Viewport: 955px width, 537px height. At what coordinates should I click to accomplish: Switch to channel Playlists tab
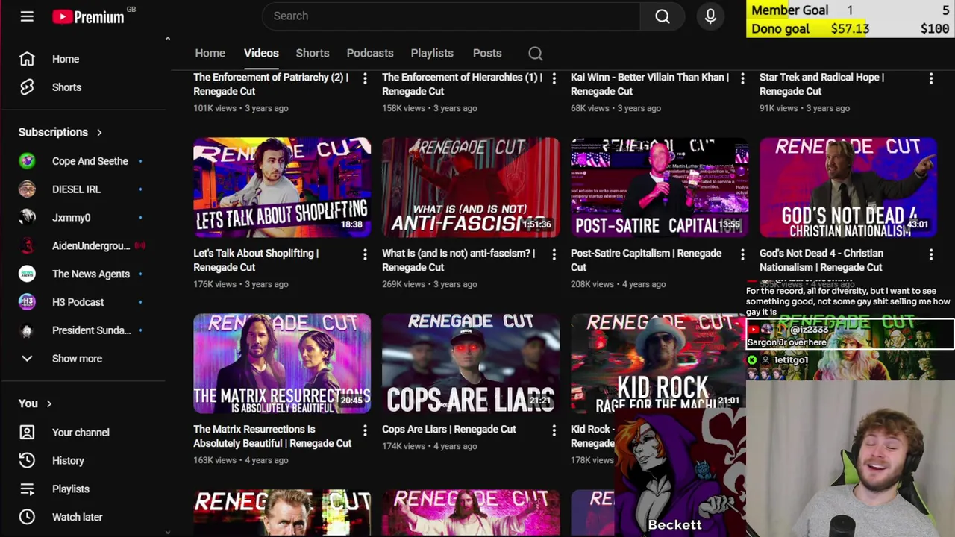click(x=431, y=53)
